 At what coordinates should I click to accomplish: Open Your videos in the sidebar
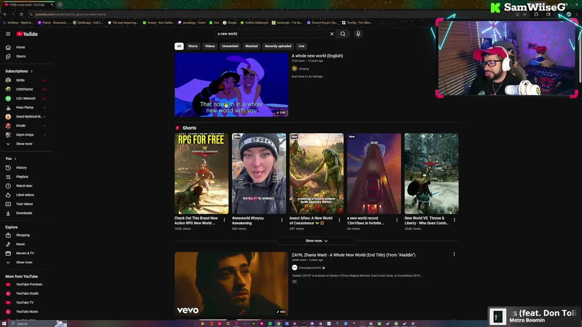coord(24,204)
